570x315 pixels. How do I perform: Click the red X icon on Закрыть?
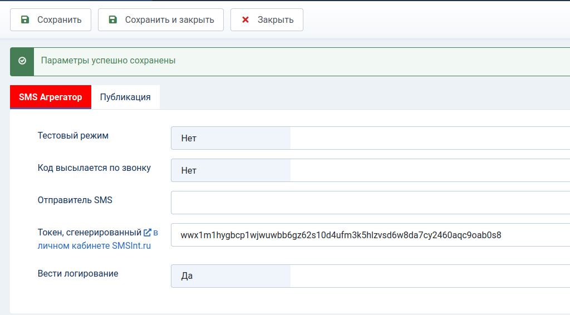(245, 19)
